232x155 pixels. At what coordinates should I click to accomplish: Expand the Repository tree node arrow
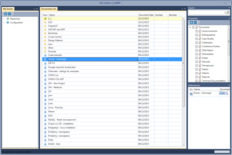click(4, 18)
